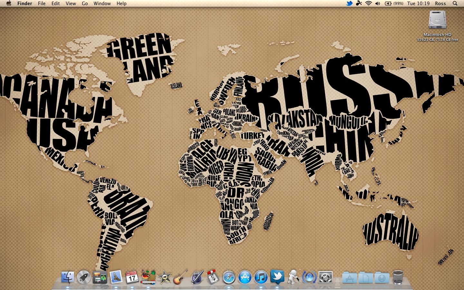Open the App Store from dock
This screenshot has height=290, width=464.
click(x=245, y=277)
